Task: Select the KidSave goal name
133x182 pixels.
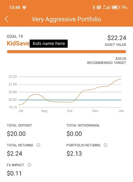Action: coord(18,43)
